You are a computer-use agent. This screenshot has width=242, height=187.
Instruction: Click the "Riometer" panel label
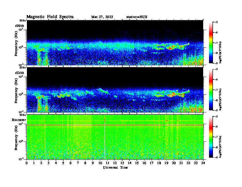click(x=19, y=120)
